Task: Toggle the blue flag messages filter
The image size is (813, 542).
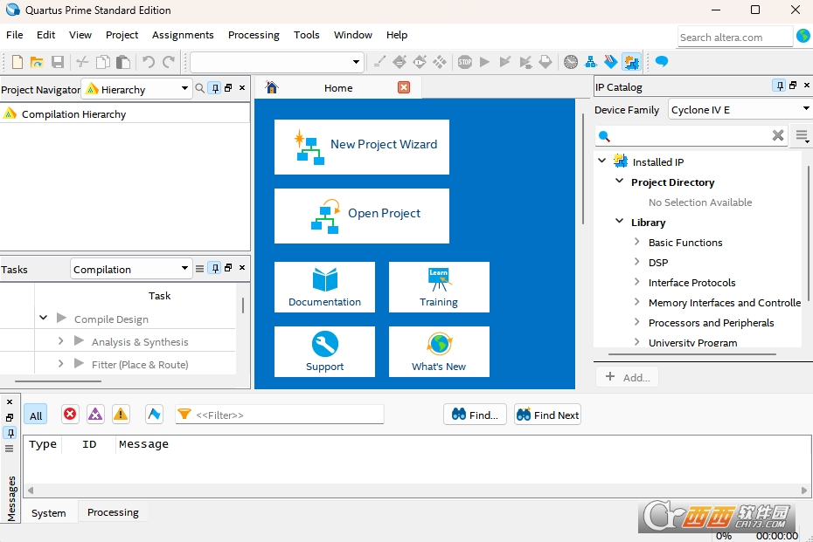Action: coord(154,414)
